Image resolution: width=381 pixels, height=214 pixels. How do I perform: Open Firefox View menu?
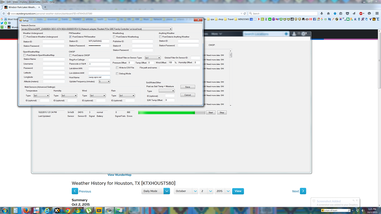[x=15, y=2]
